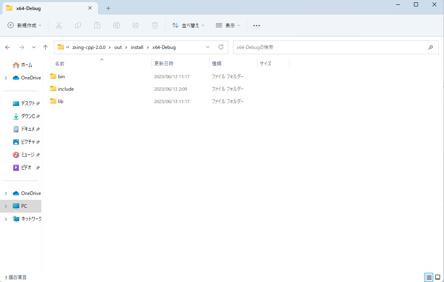Open install from the breadcrumb path
This screenshot has width=444, height=282.
click(137, 47)
